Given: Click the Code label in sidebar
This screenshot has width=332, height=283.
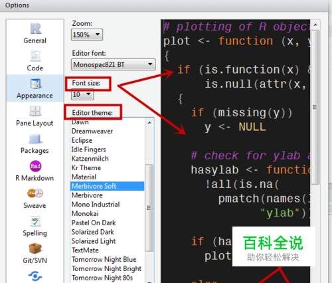Looking at the screenshot, I should tap(35, 68).
